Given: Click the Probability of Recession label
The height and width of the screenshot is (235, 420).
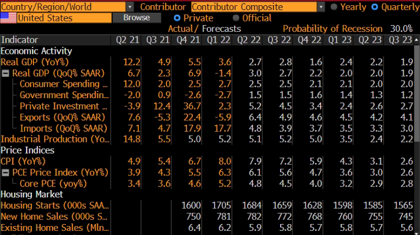Looking at the screenshot, I should tap(333, 29).
